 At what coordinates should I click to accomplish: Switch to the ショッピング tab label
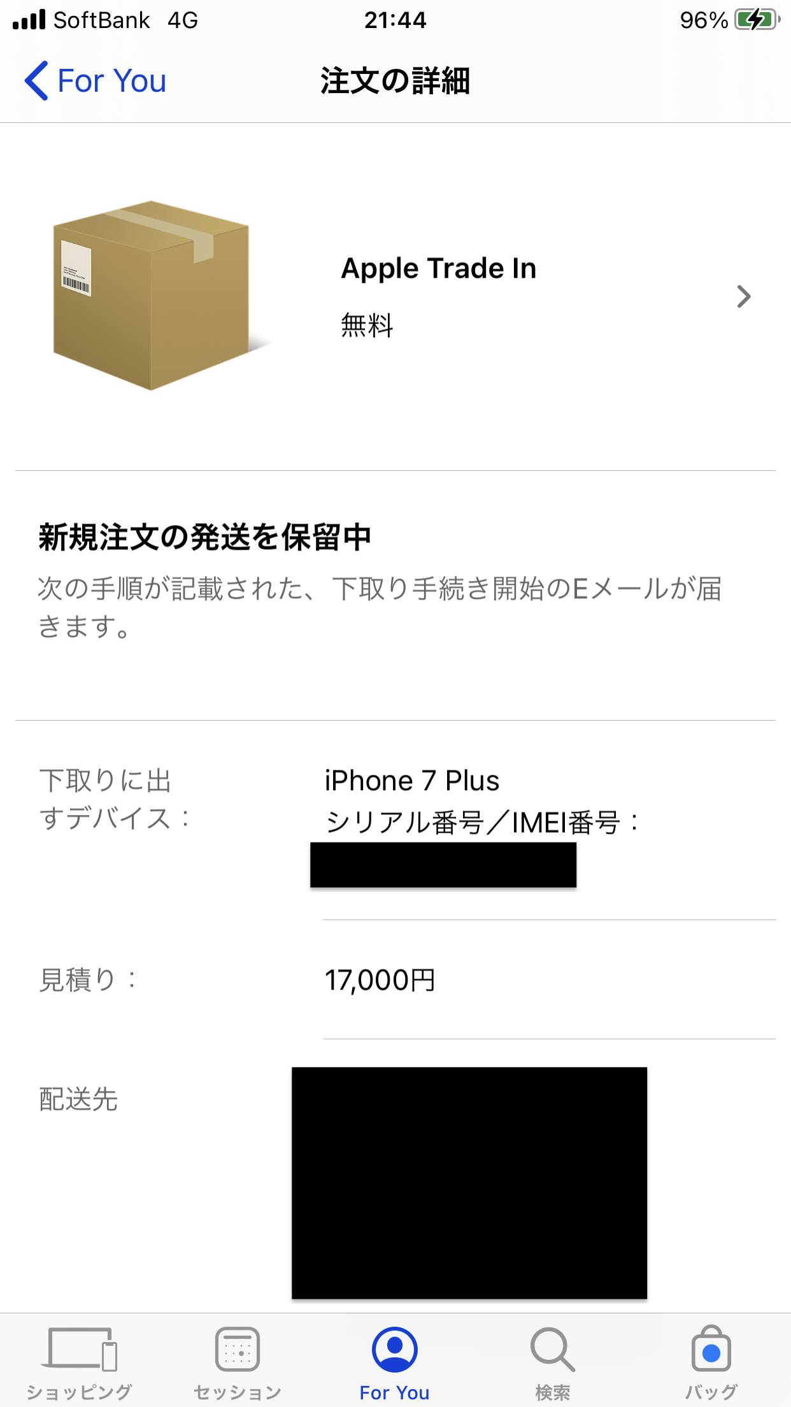[x=80, y=1393]
